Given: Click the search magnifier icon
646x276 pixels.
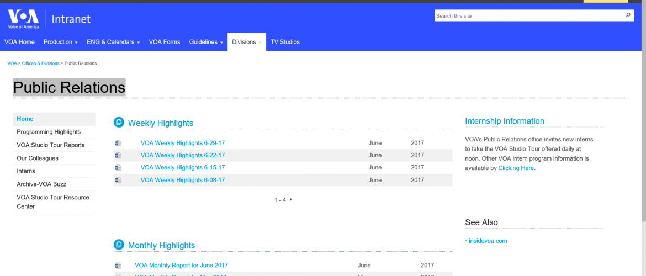Looking at the screenshot, I should 628,15.
